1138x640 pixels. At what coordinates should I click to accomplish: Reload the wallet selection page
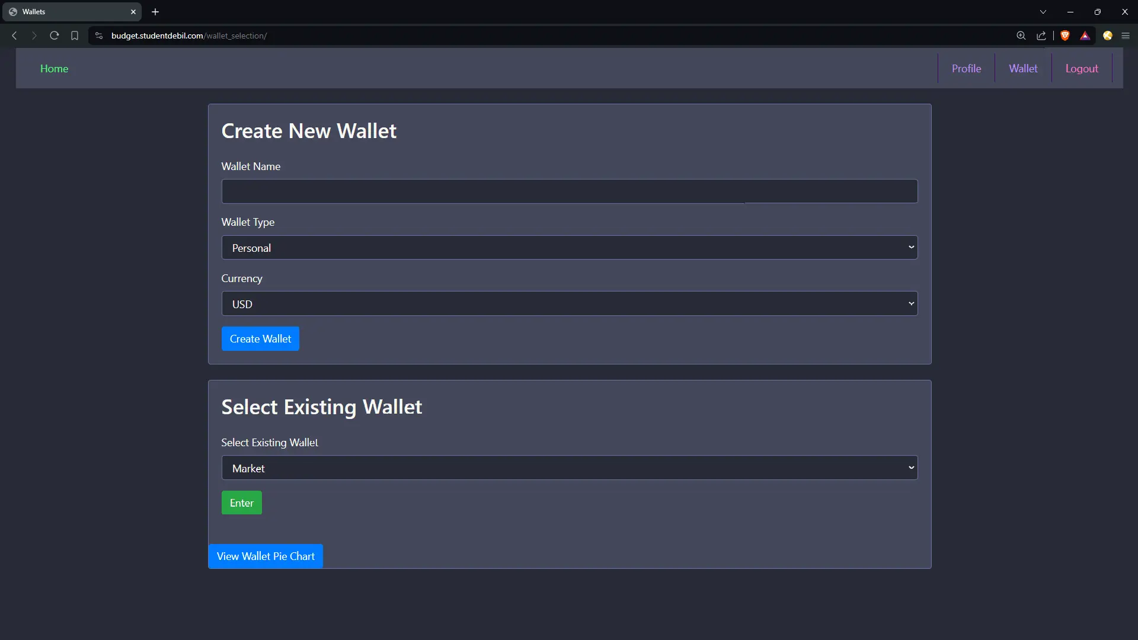pyautogui.click(x=54, y=36)
